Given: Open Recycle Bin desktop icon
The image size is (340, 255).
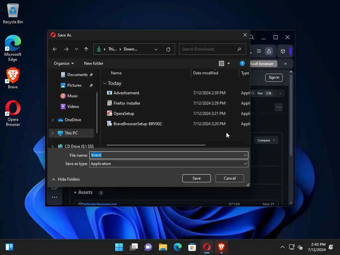Looking at the screenshot, I should [x=13, y=14].
